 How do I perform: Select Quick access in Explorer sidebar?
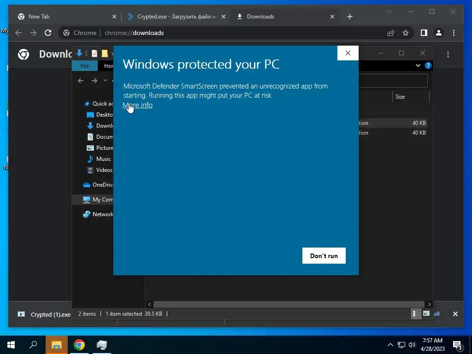99,104
